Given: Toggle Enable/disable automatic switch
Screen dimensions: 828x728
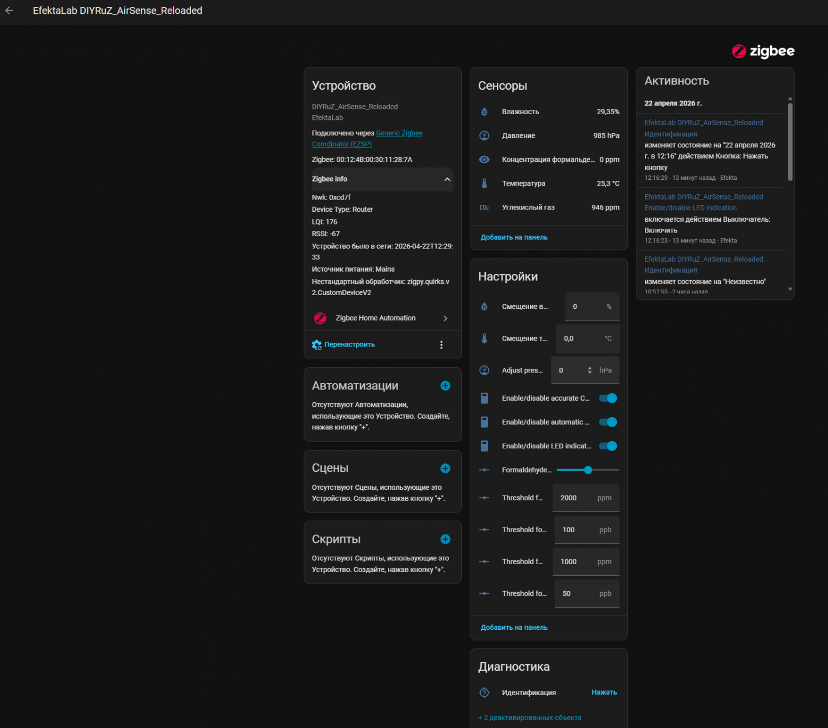Looking at the screenshot, I should (608, 422).
